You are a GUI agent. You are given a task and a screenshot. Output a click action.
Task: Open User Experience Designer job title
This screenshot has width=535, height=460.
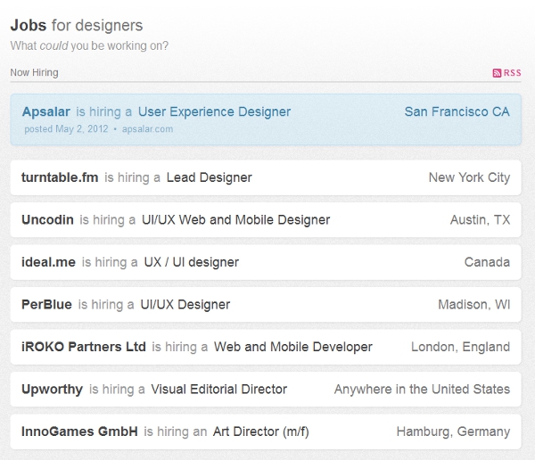(x=214, y=111)
